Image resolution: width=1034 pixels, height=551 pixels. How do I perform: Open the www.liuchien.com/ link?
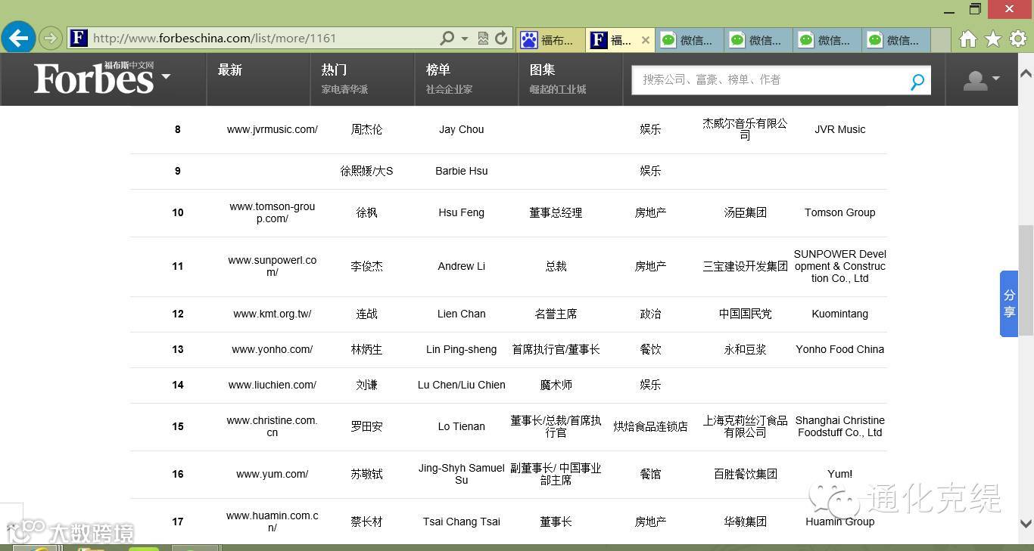273,385
